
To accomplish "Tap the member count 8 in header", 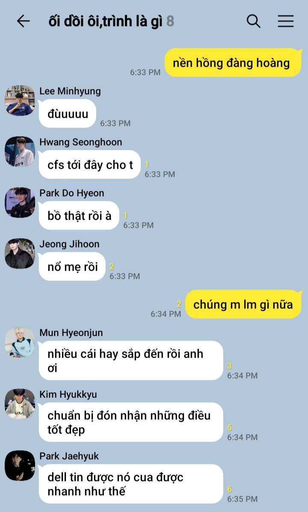I will (170, 21).
